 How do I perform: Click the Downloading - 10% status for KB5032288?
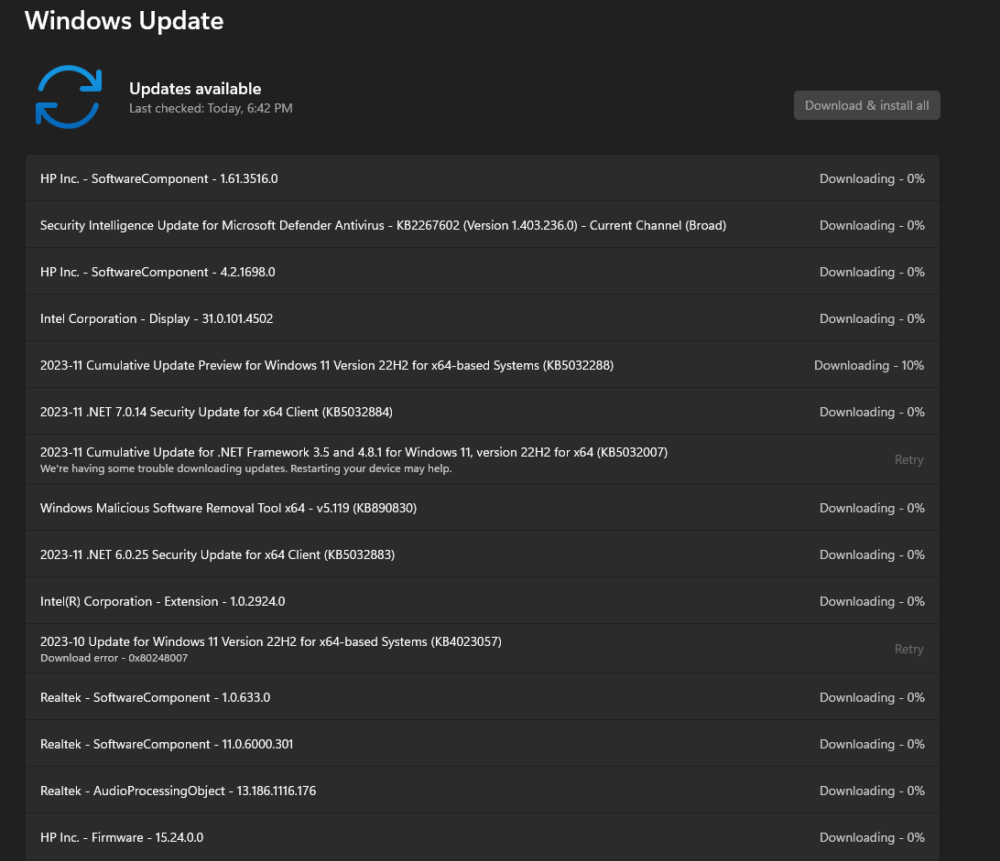[869, 365]
